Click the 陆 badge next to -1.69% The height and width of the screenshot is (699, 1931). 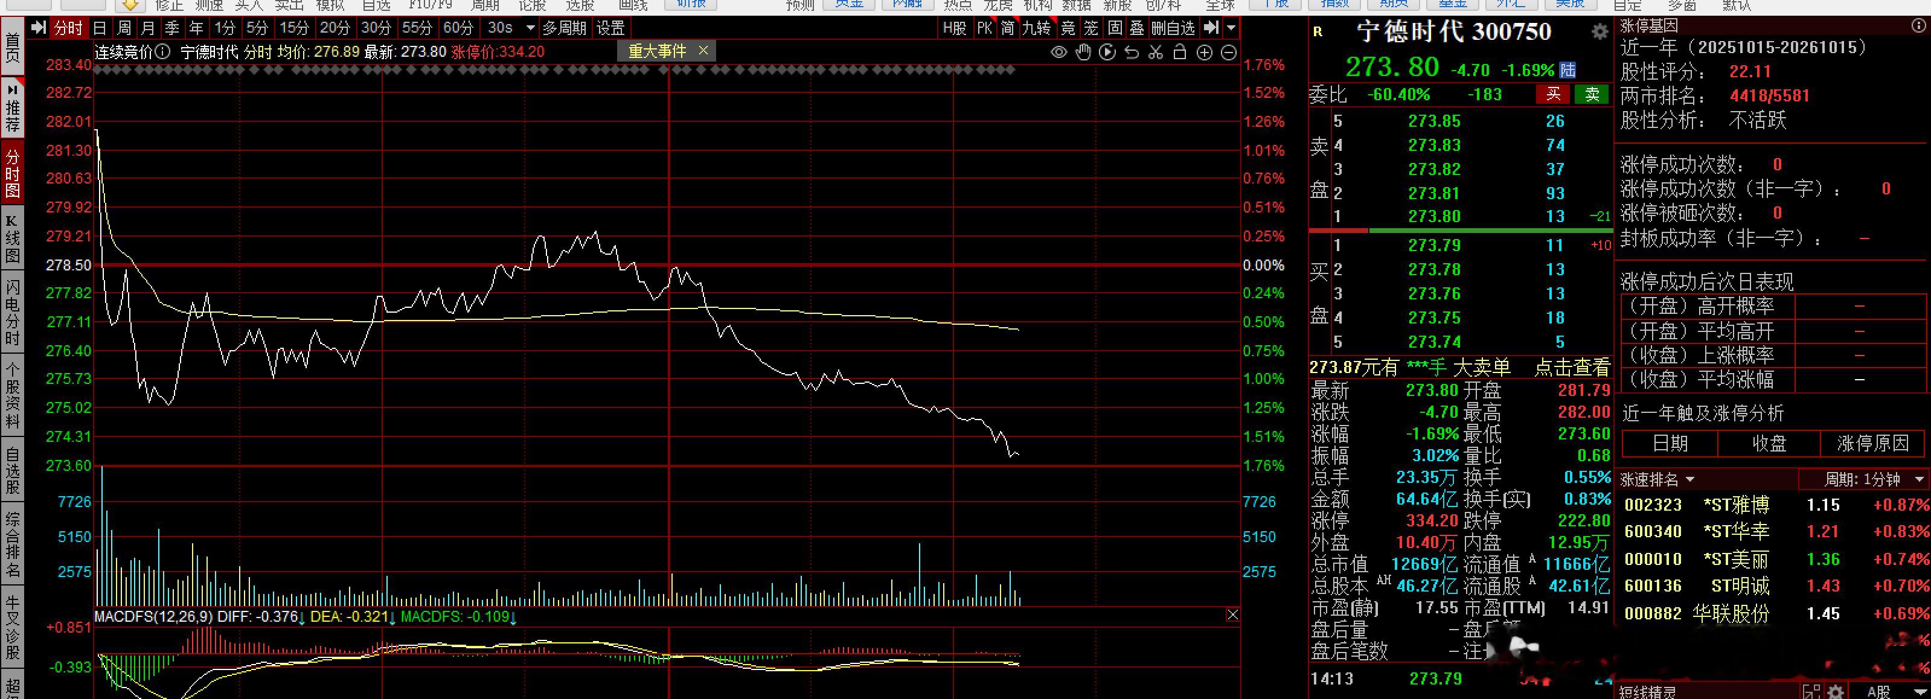click(x=1568, y=71)
